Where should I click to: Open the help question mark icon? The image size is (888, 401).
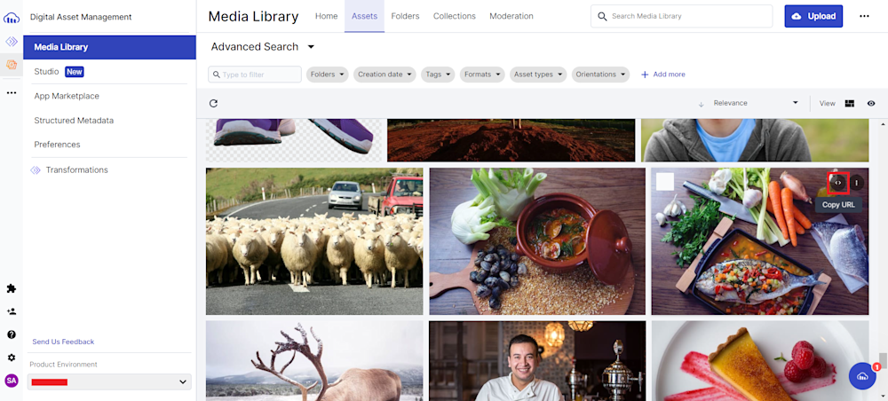pyautogui.click(x=12, y=334)
